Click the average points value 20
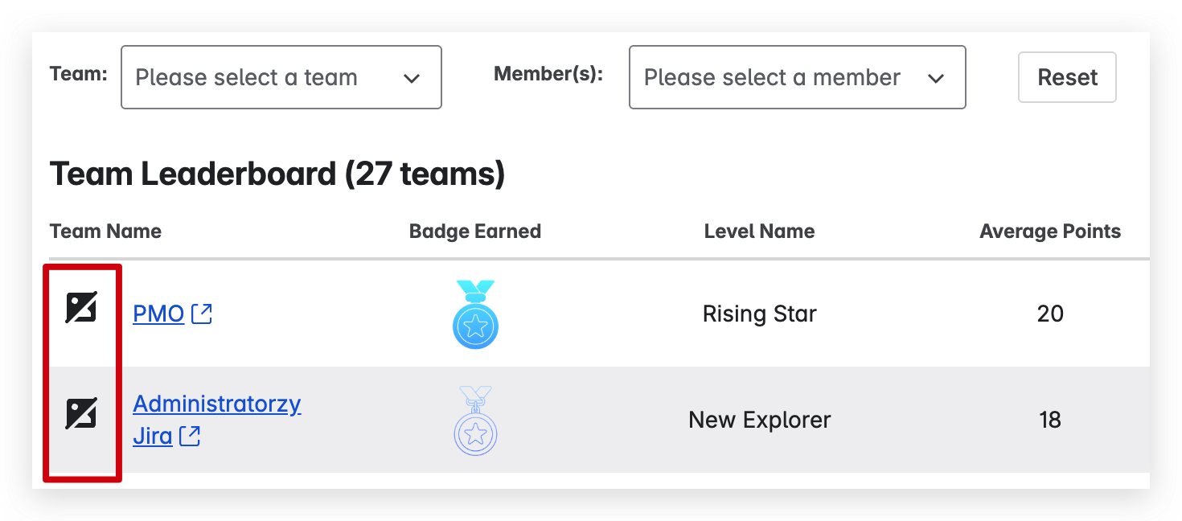Image resolution: width=1182 pixels, height=521 pixels. [x=1050, y=314]
